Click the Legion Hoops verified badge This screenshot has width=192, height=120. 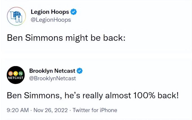pyautogui.click(x=74, y=12)
